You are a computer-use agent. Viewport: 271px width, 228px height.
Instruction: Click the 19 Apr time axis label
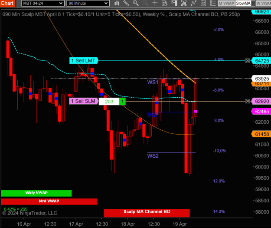[180, 224]
